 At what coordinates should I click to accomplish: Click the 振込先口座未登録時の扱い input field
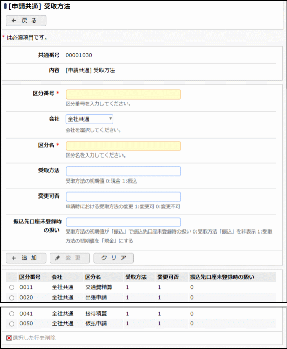tap(124, 222)
